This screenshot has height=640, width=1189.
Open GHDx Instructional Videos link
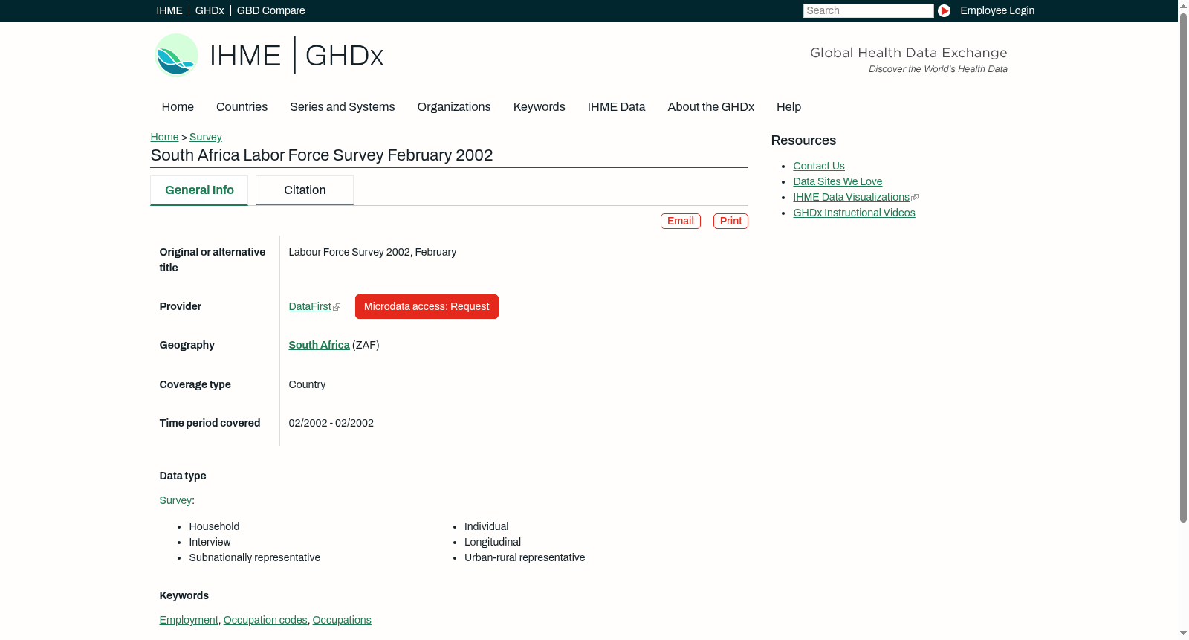click(854, 213)
